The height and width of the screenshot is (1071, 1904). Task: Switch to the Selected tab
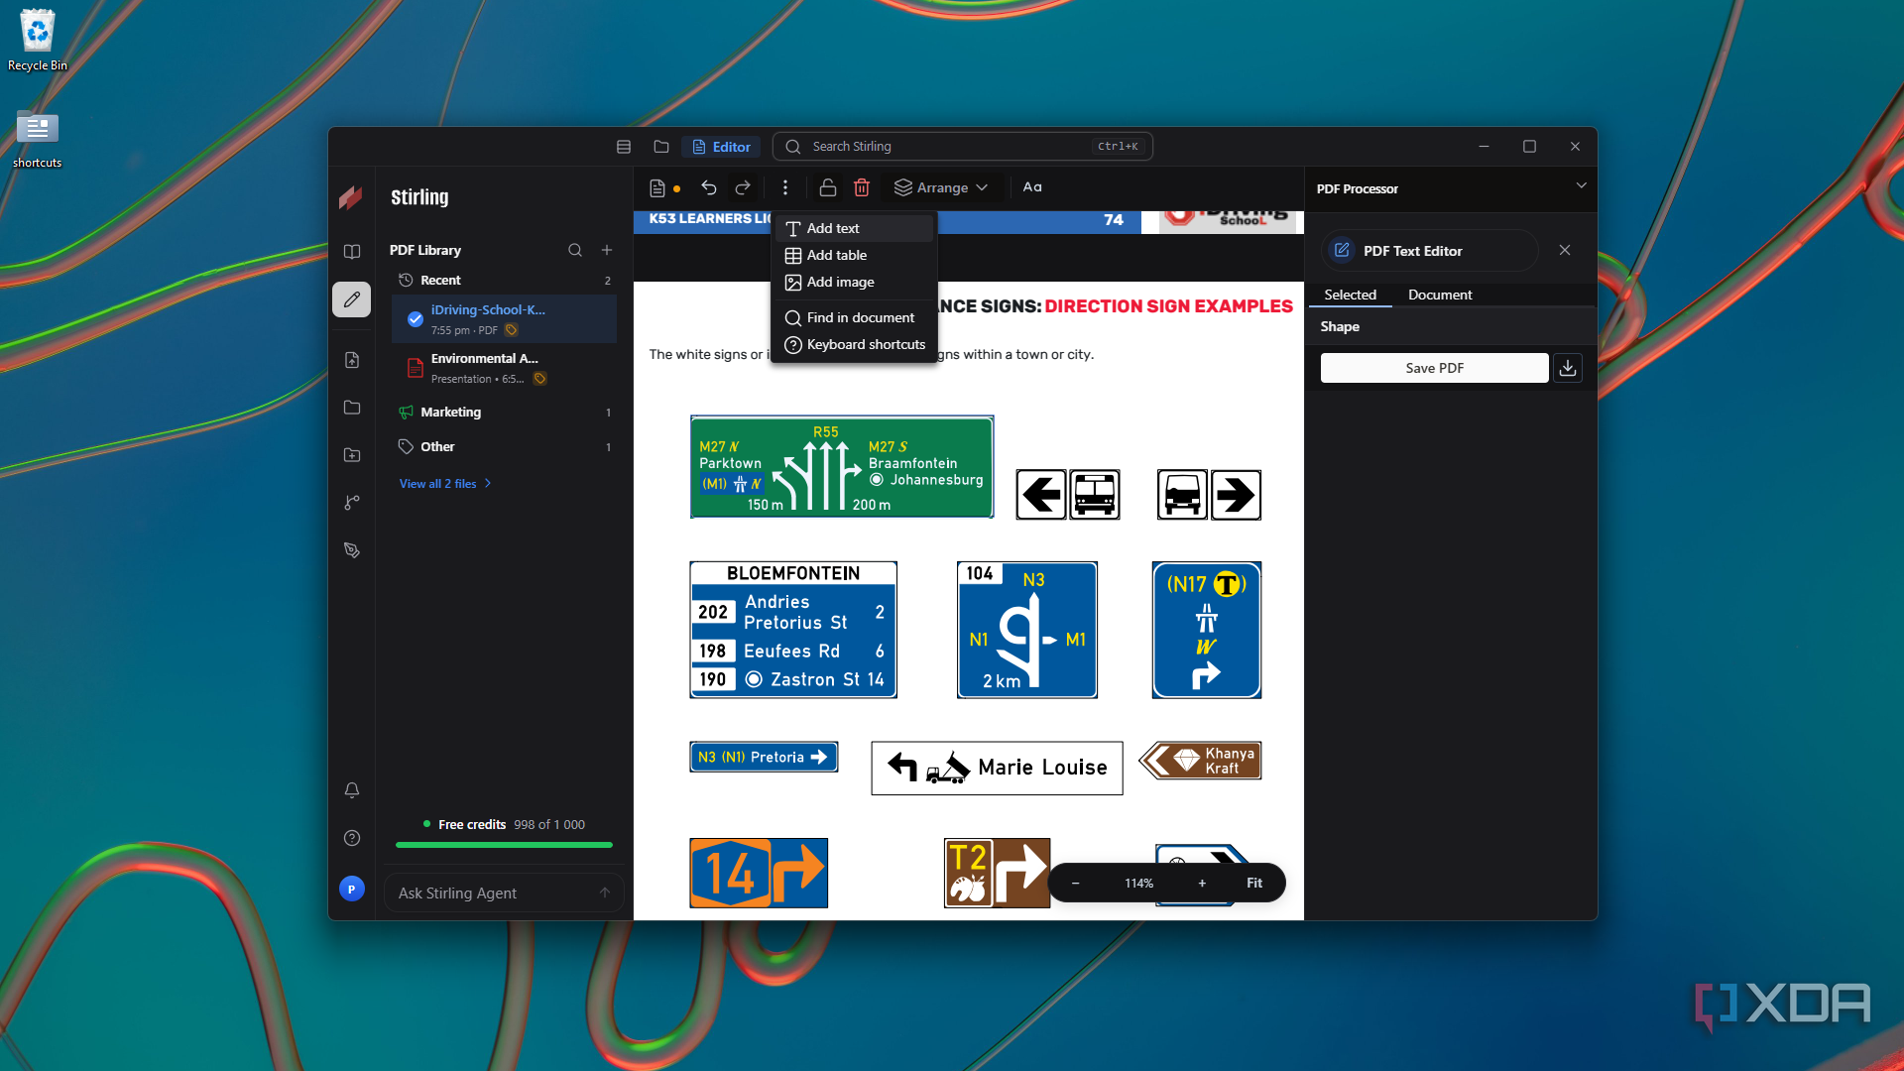coord(1350,295)
